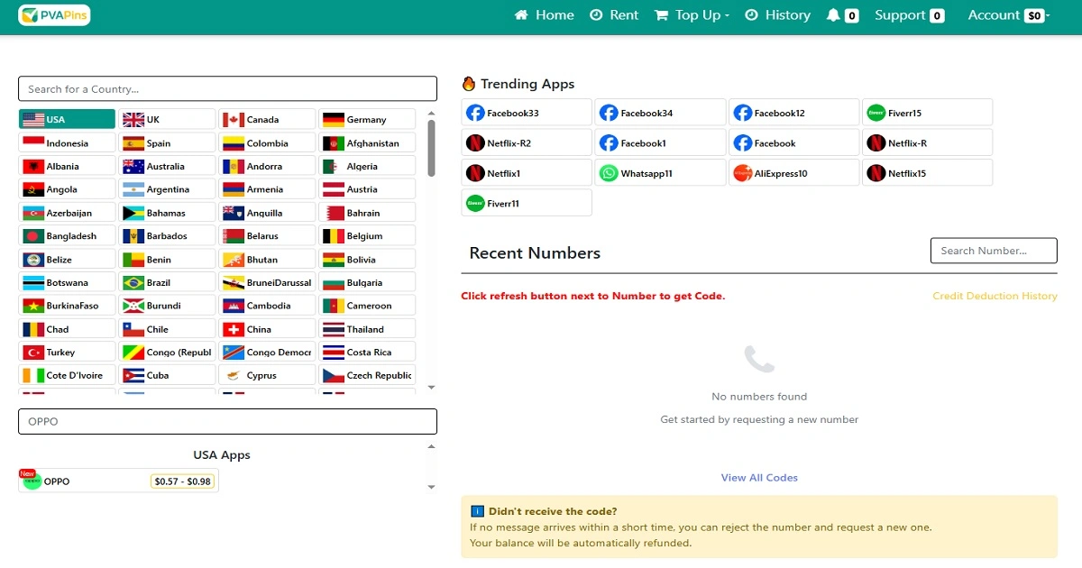
Task: Select Germany flag country
Action: click(367, 119)
